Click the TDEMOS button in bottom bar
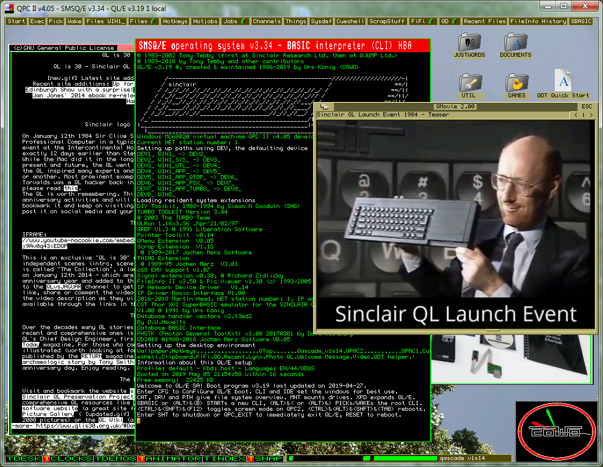This screenshot has width=603, height=467. [x=116, y=458]
